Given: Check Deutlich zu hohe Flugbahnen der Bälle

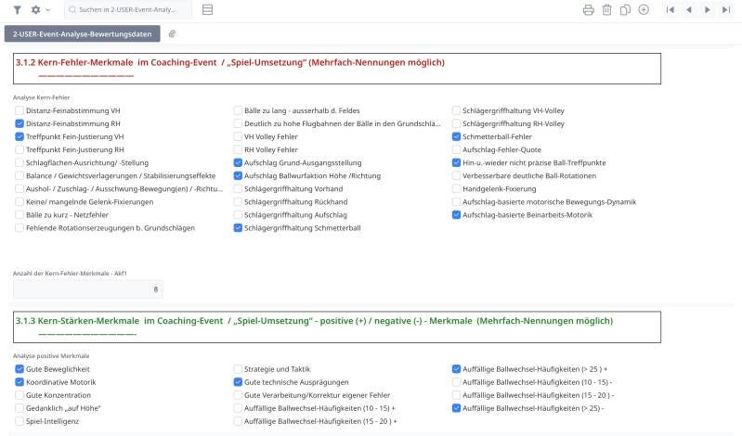Looking at the screenshot, I should click(x=238, y=123).
